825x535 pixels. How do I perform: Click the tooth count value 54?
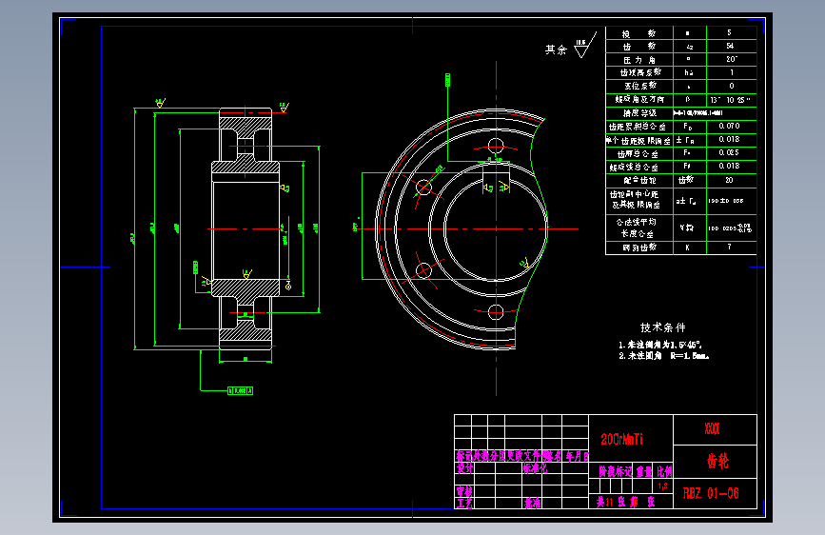pyautogui.click(x=730, y=46)
